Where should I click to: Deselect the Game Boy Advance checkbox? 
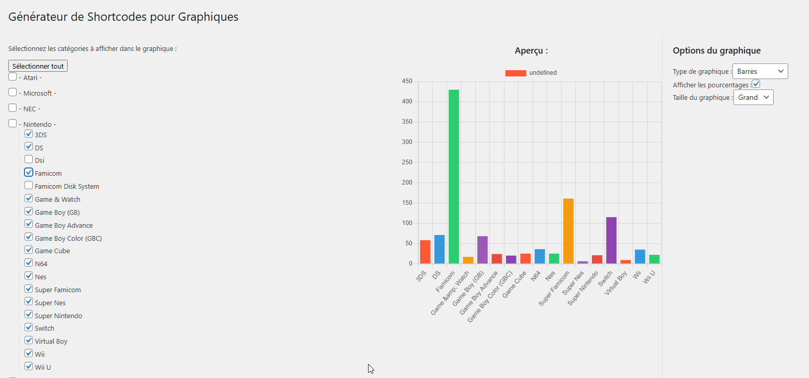(x=29, y=225)
